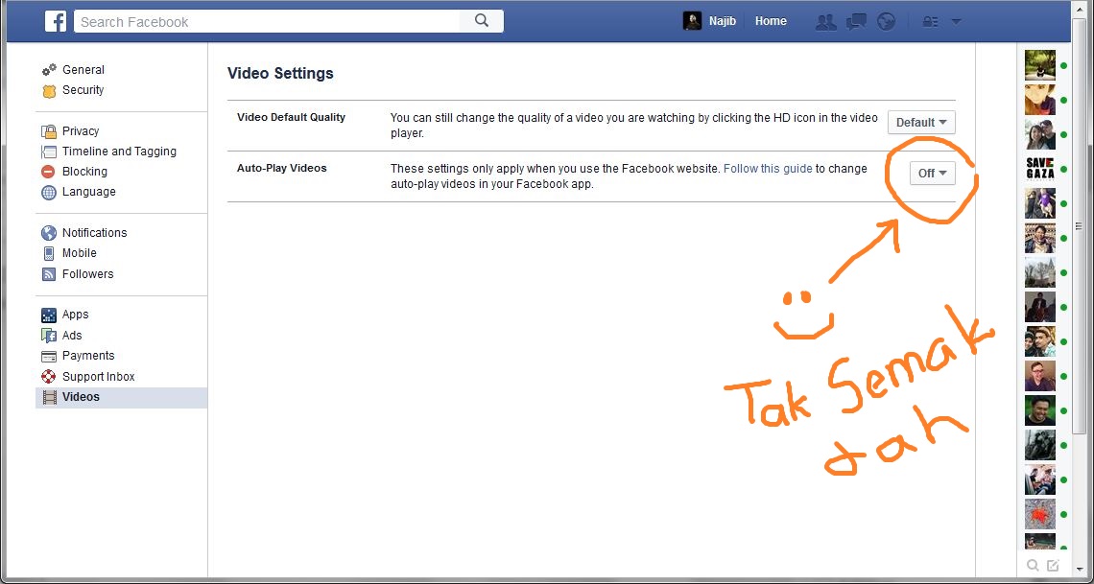
Task: Click the Search Facebook input field
Action: pyautogui.click(x=269, y=21)
